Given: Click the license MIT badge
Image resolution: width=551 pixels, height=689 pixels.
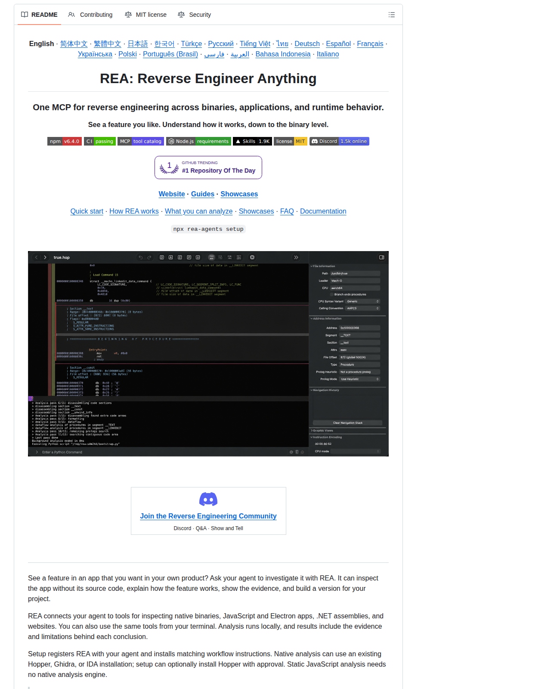Looking at the screenshot, I should [291, 141].
